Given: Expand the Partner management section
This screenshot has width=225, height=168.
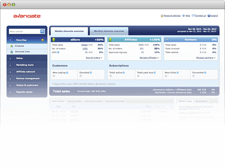Looking at the screenshot, I should pyautogui.click(x=10, y=79).
